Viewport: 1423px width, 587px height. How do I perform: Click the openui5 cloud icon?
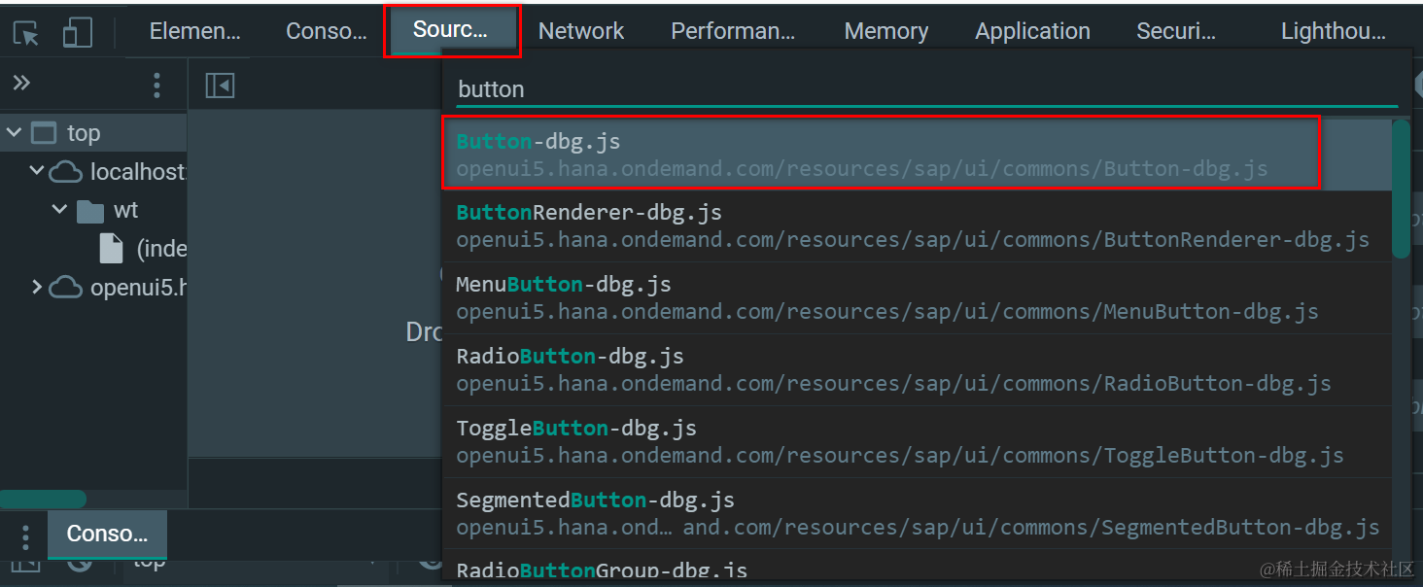(65, 288)
